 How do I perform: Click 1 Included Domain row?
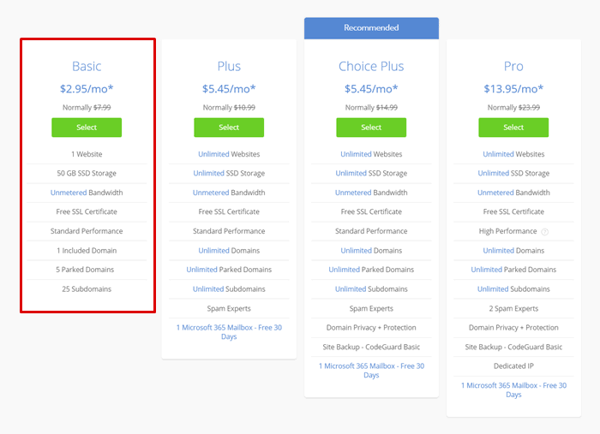87,250
